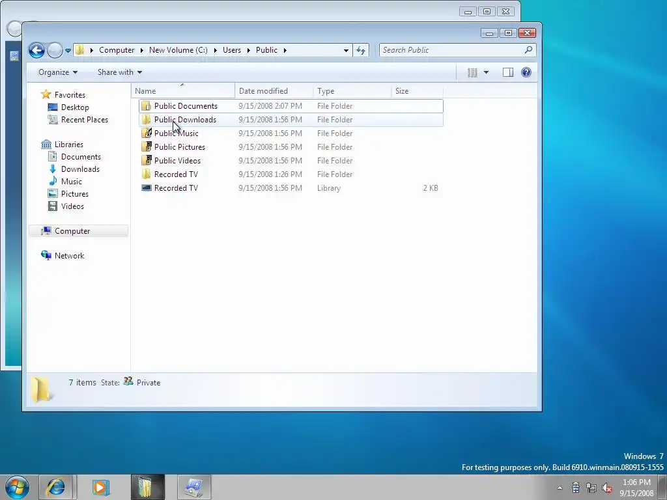Expand the arrow after New Volume (C:) breadcrumb
The width and height of the screenshot is (667, 500).
click(x=215, y=50)
